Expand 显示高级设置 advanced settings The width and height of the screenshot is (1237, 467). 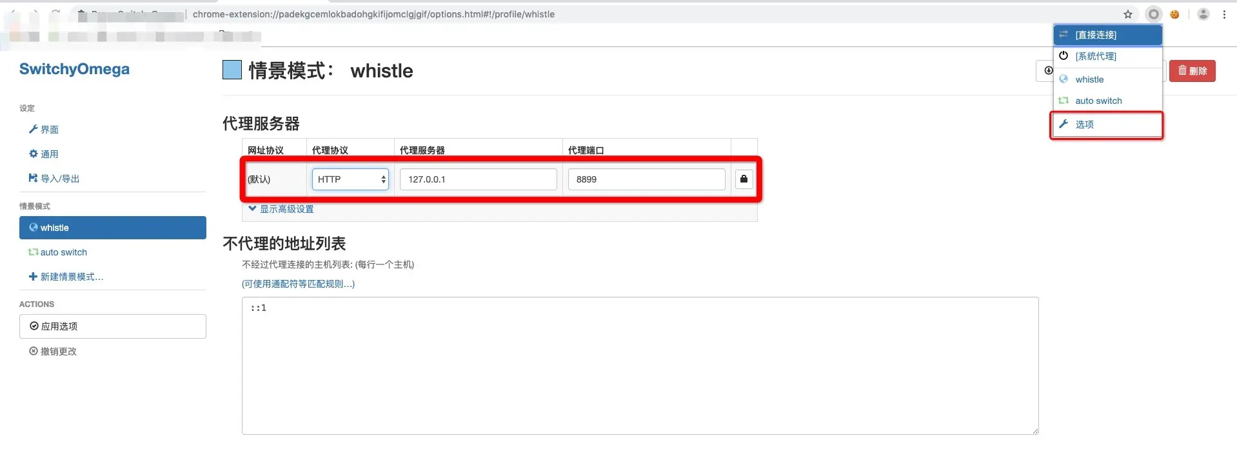pyautogui.click(x=281, y=209)
